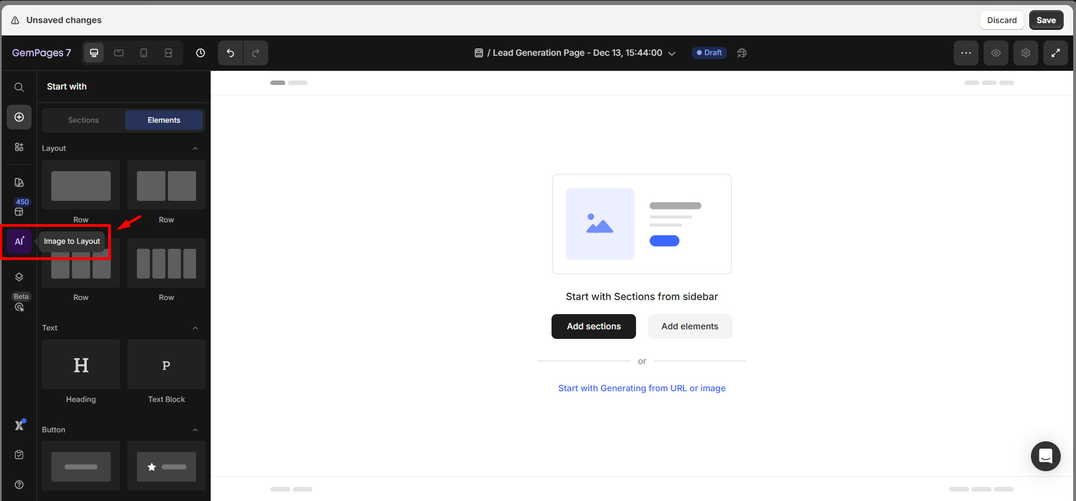Click the undo arrow button
The width and height of the screenshot is (1076, 501).
(230, 53)
